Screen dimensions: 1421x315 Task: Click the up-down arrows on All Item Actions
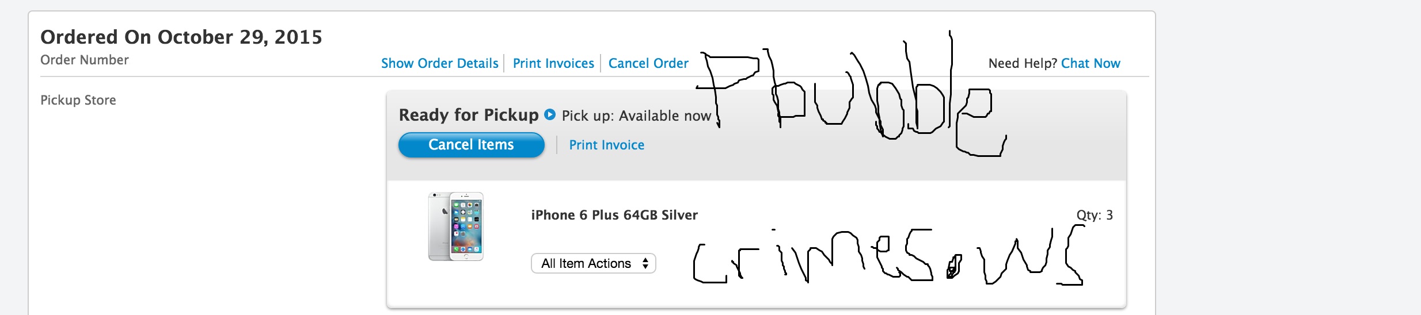(x=645, y=263)
